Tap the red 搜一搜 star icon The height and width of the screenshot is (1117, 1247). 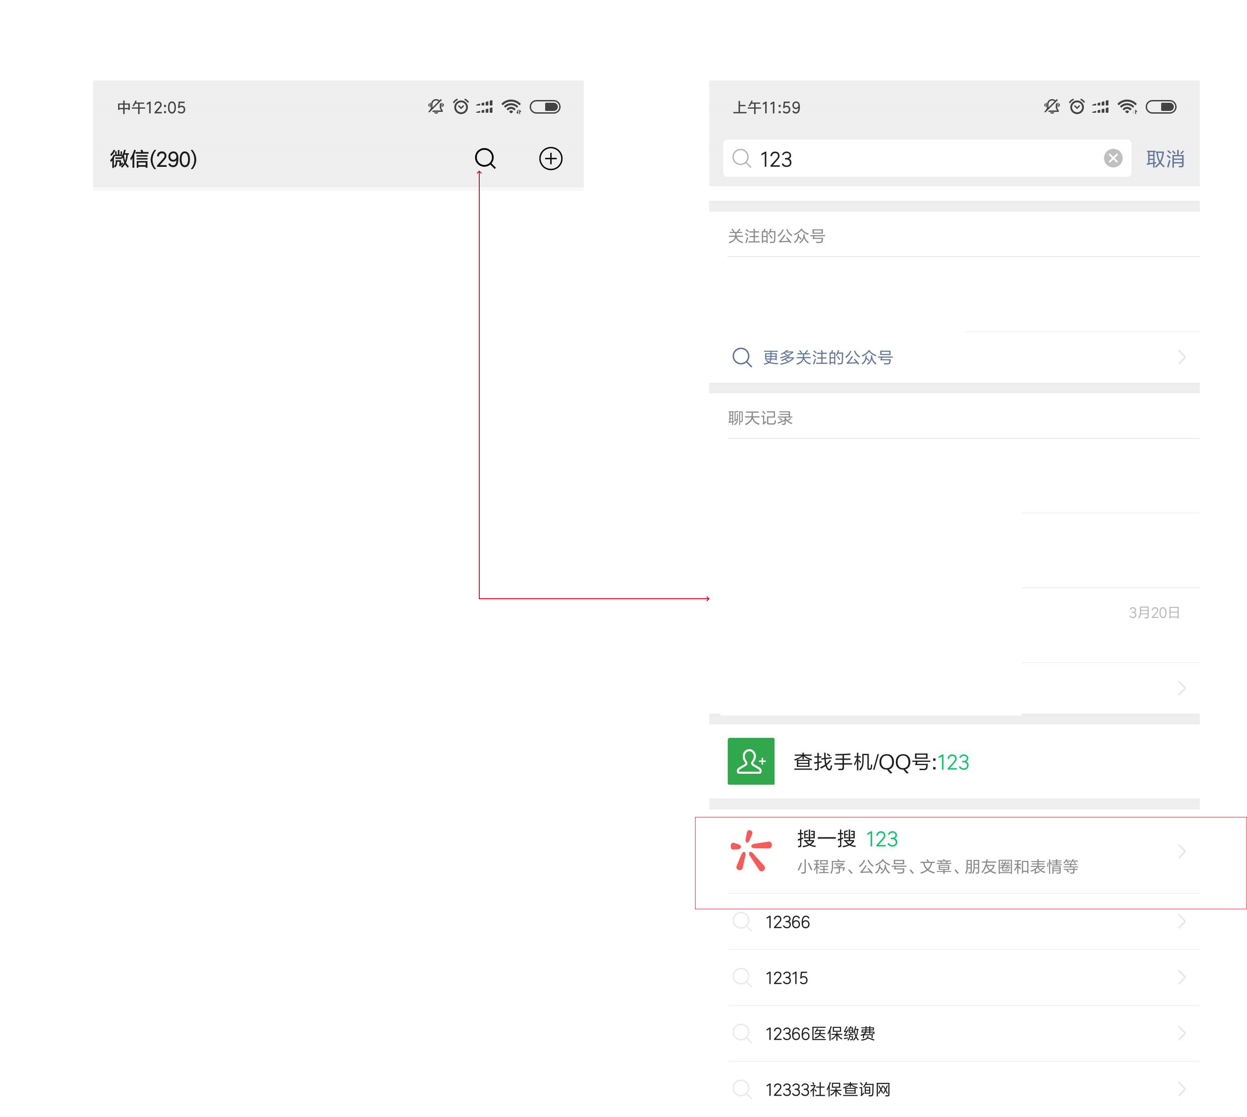pos(750,851)
